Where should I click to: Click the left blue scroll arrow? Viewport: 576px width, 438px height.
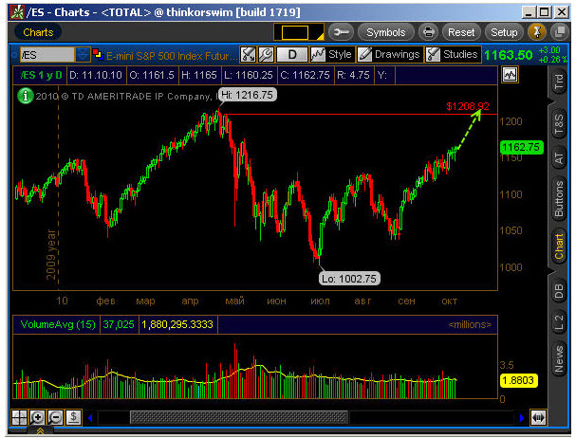[x=90, y=418]
